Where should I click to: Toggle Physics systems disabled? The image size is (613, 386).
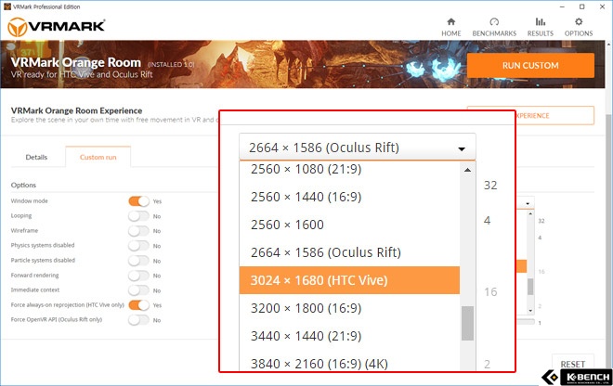point(138,246)
